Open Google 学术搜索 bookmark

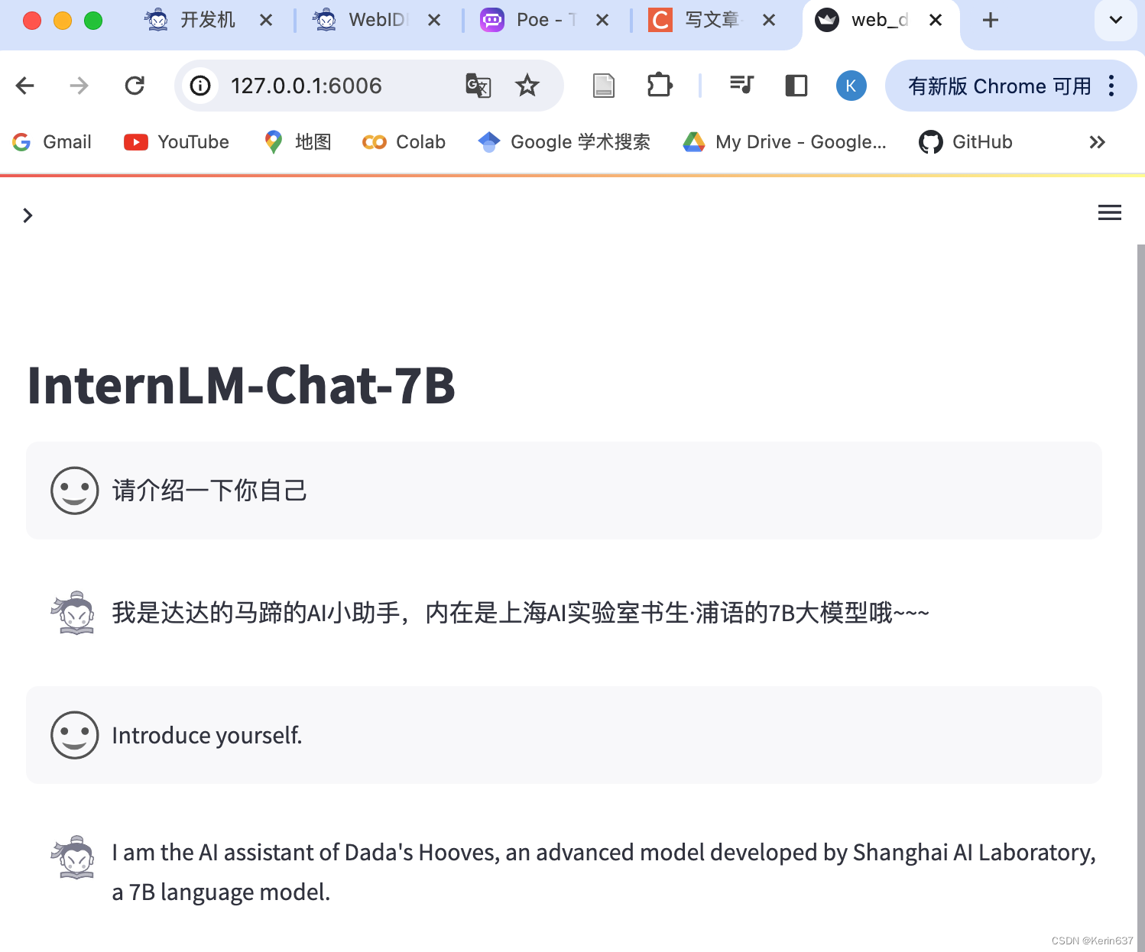coord(564,142)
